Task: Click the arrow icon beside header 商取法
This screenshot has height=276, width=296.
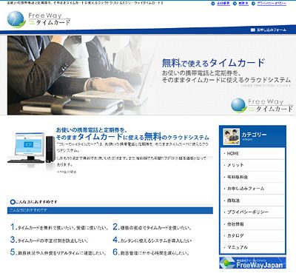Action: pos(235,4)
